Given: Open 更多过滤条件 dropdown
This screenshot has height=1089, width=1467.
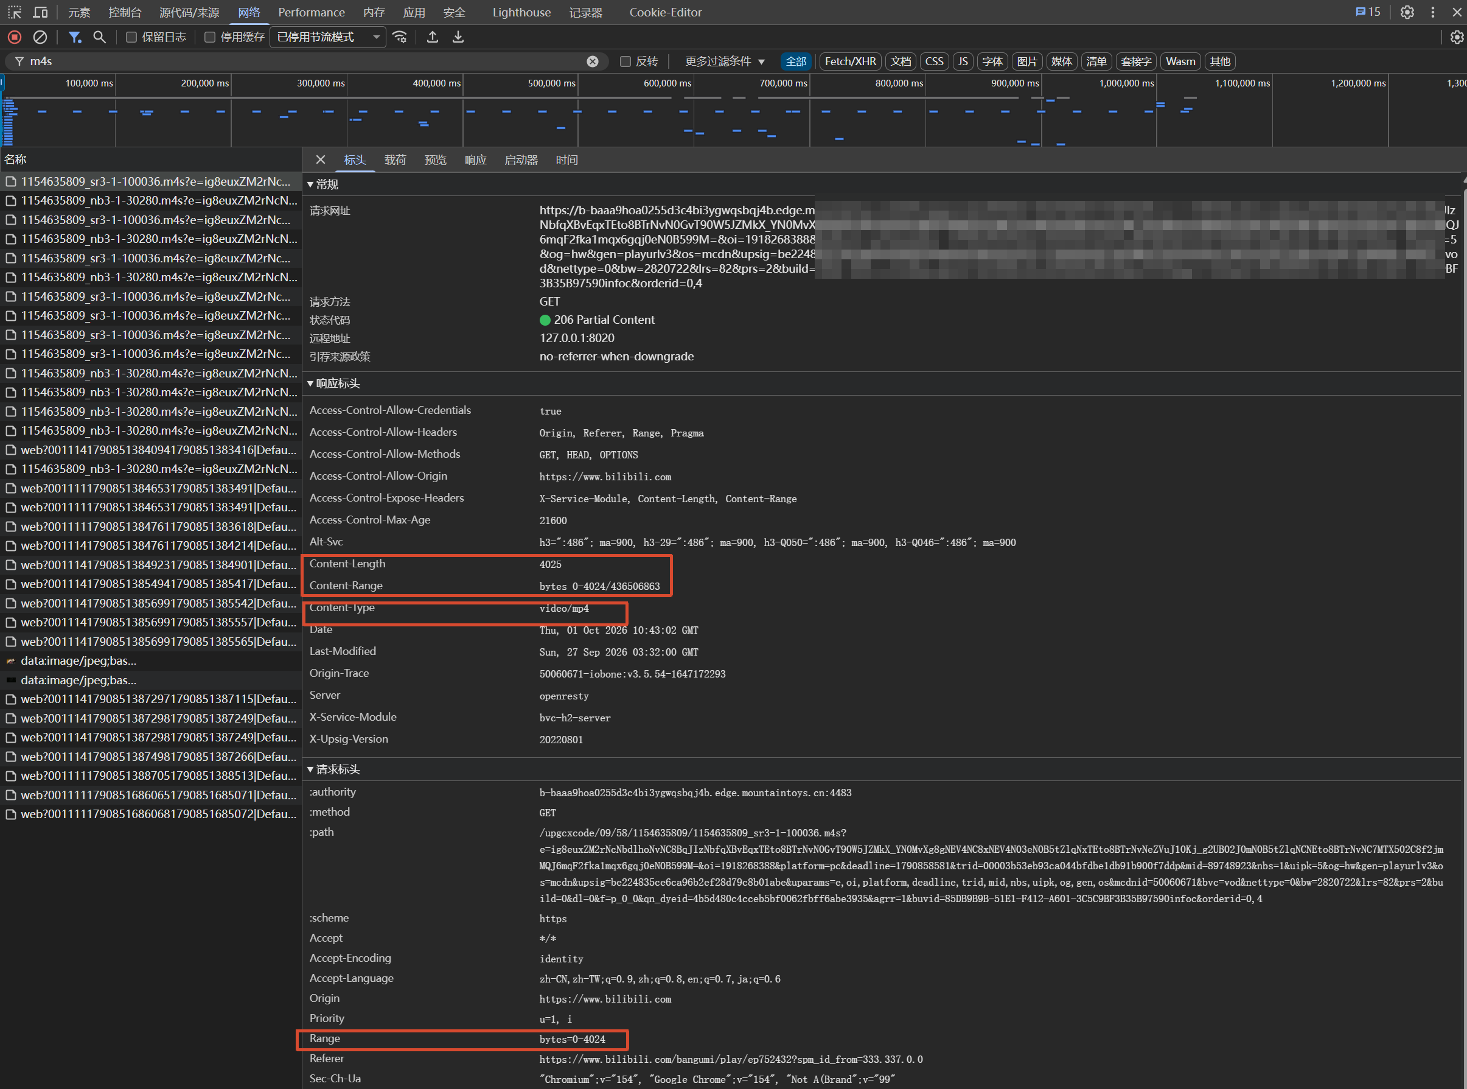Looking at the screenshot, I should [x=725, y=61].
